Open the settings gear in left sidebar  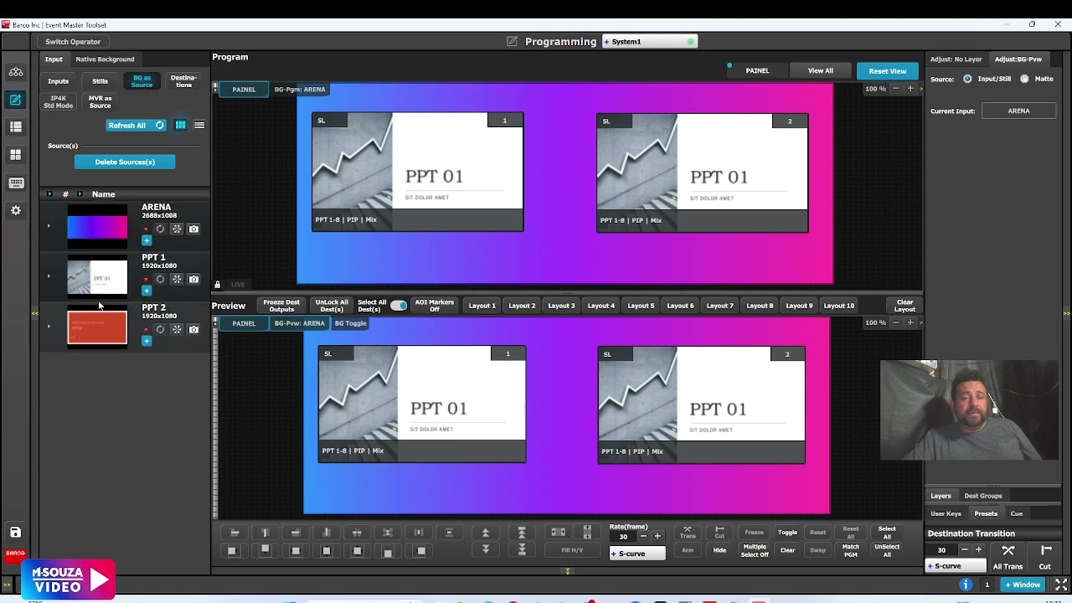[x=15, y=210]
